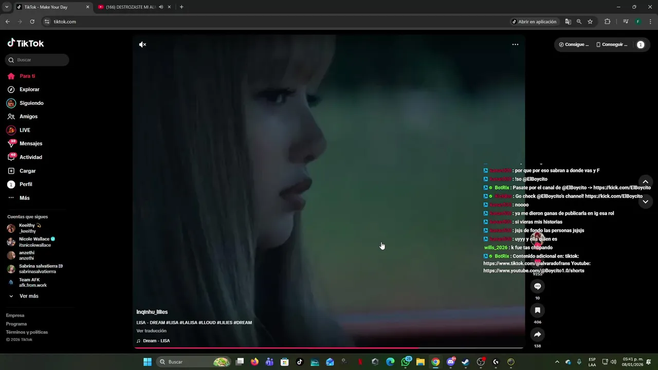Click Ver traducción under caption
This screenshot has width=658, height=370.
click(151, 331)
